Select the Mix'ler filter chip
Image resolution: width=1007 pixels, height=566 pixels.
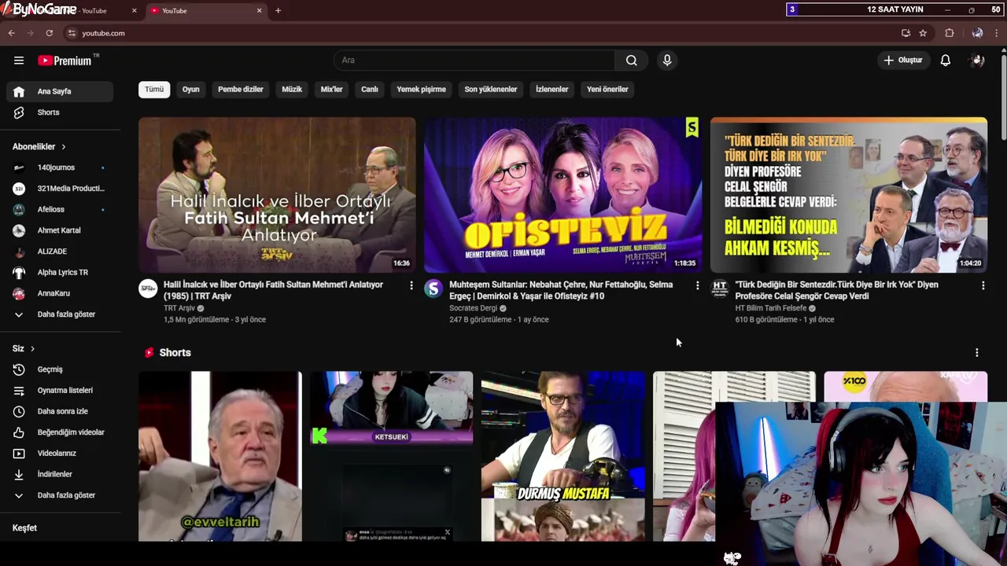(x=332, y=90)
